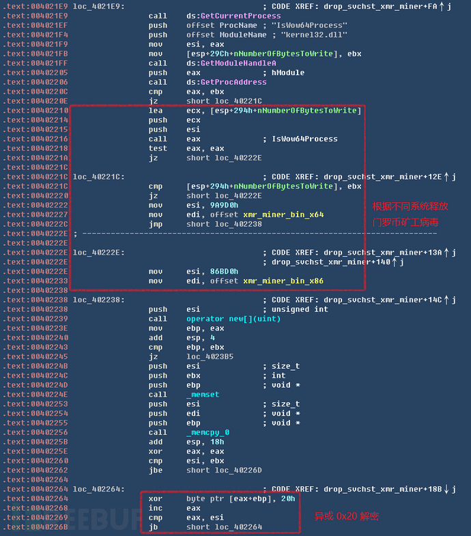Select the GetProcAddress import name
The image size is (471, 536).
(233, 82)
